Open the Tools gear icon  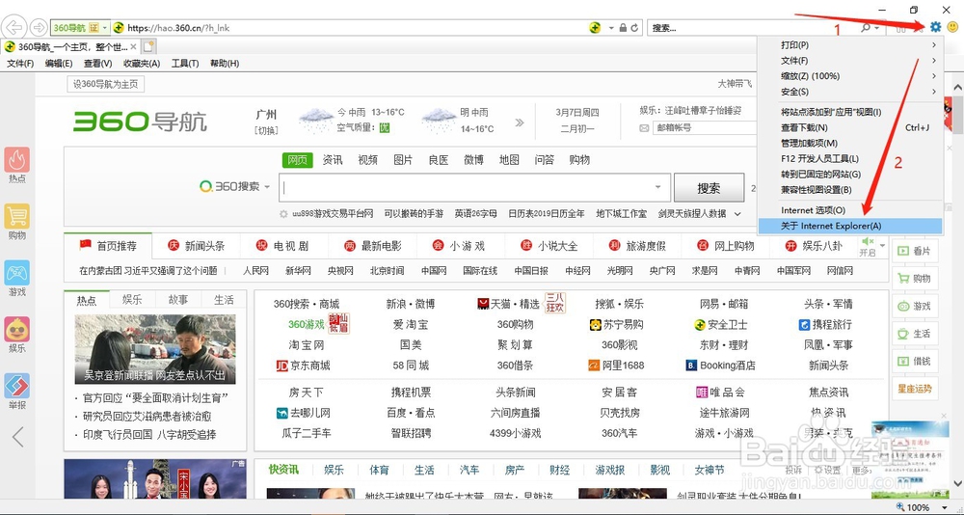[936, 26]
